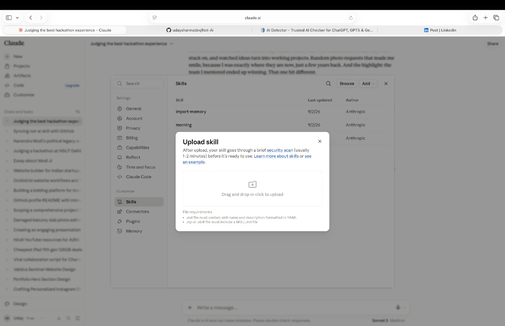Open the Sonnet 5 model selector

tap(388, 321)
